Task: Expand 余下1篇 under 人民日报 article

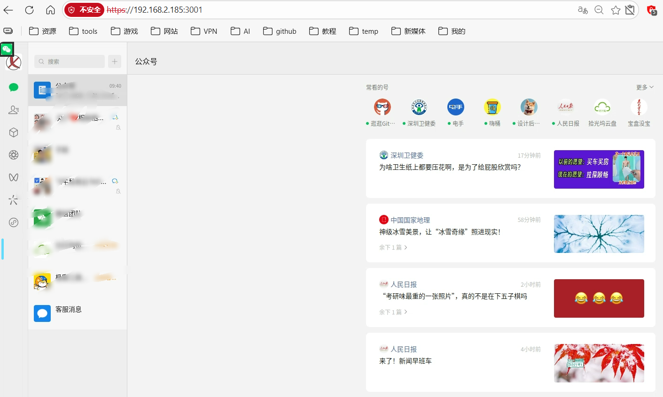Action: (393, 312)
